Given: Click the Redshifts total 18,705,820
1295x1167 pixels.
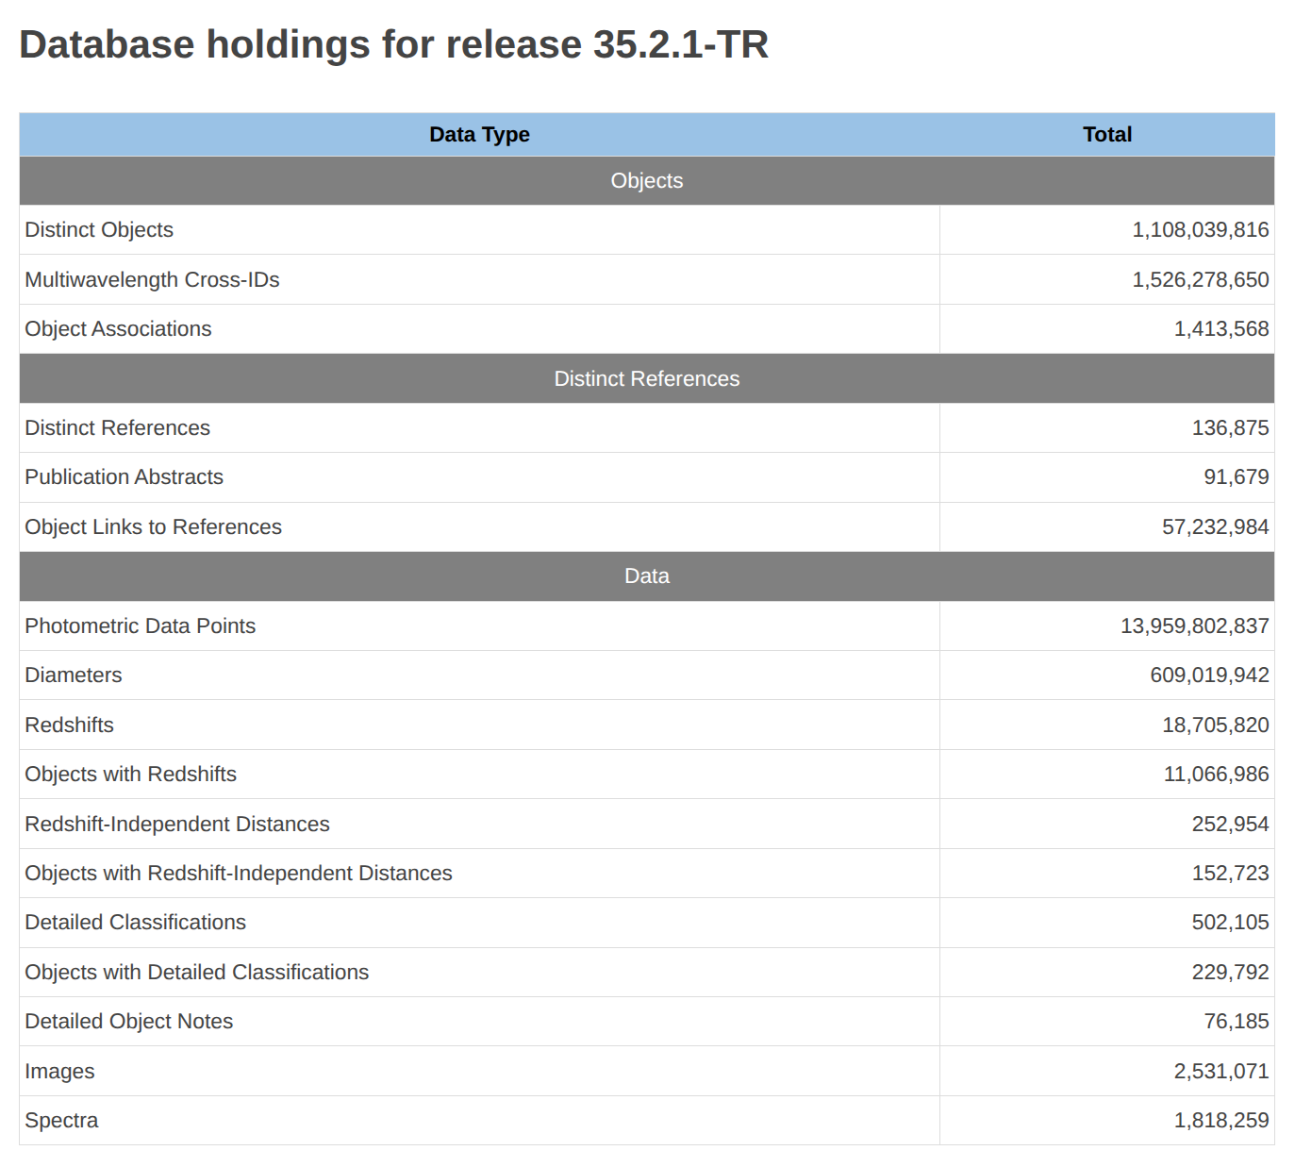Looking at the screenshot, I should click(1215, 725).
